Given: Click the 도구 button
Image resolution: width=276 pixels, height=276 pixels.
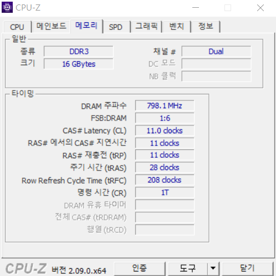Looking at the screenshot, I should pos(188,268).
